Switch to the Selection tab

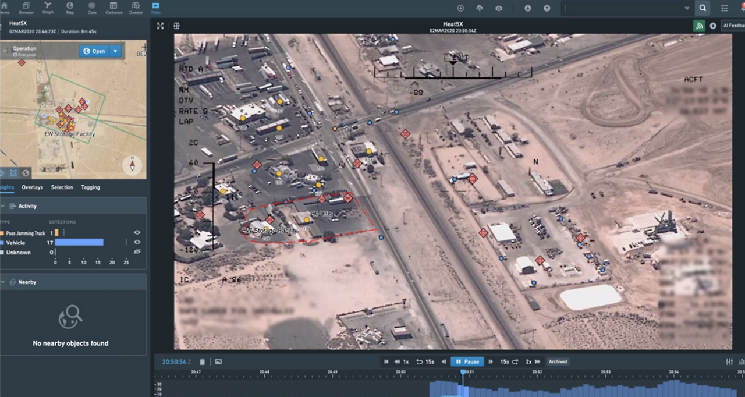(62, 187)
